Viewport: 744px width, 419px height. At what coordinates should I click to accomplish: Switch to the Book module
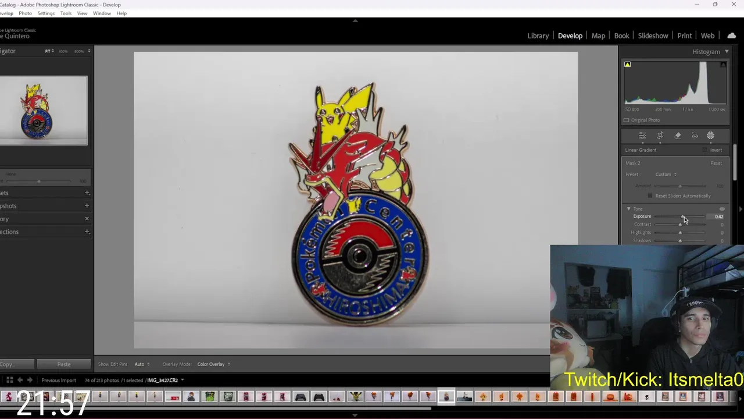coord(621,35)
